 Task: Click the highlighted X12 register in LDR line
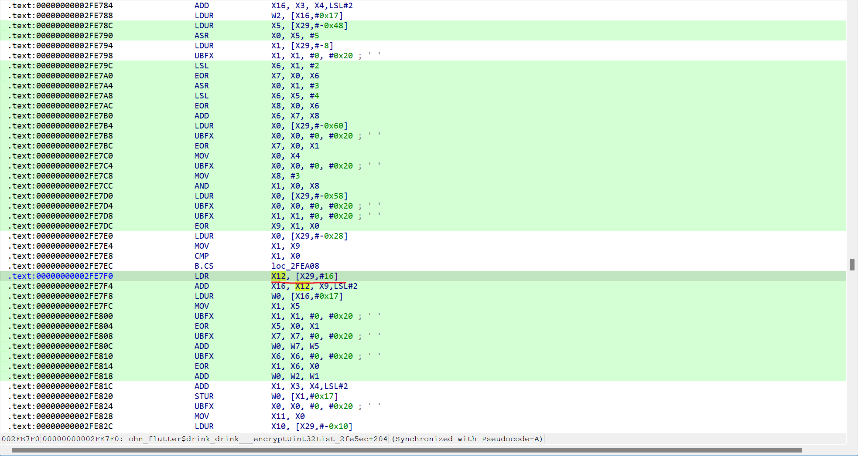coord(278,276)
